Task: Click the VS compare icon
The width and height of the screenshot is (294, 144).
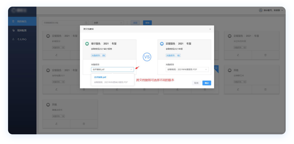Action: pos(147,57)
